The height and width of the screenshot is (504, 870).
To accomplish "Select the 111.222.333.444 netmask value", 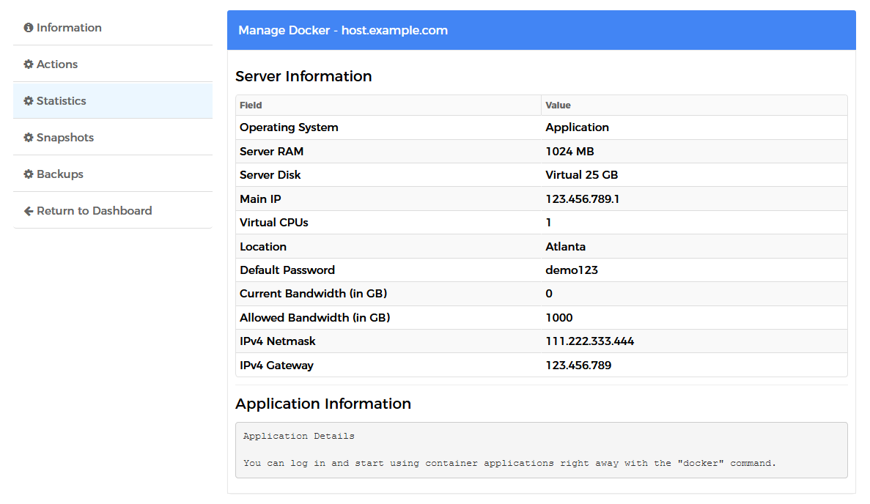I will click(x=590, y=341).
